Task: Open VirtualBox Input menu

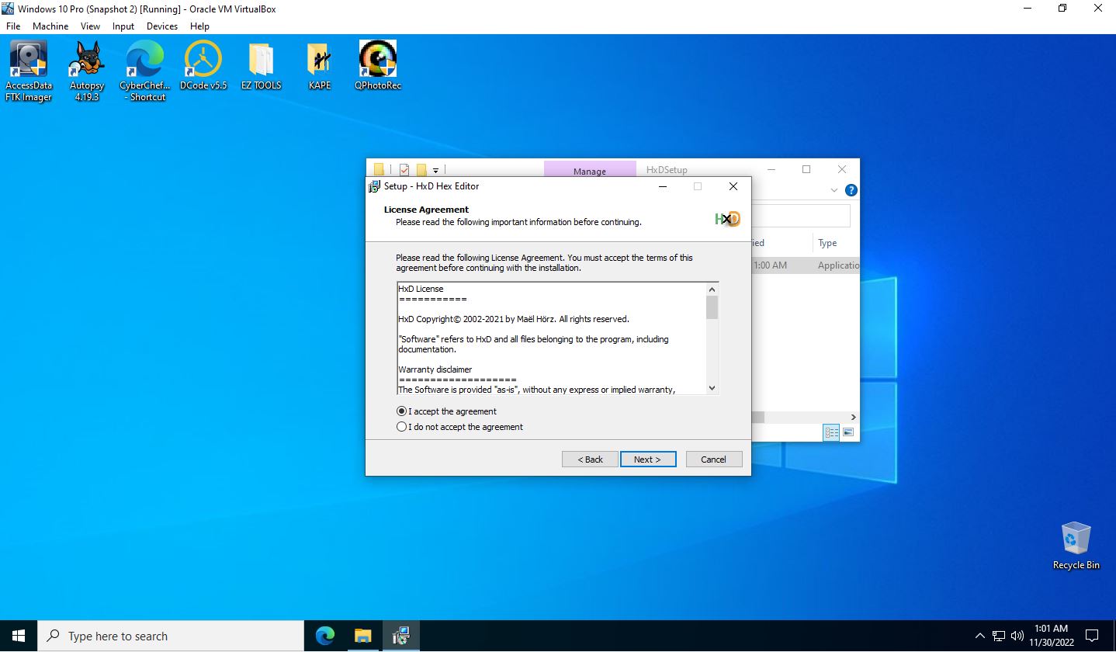Action: pyautogui.click(x=123, y=26)
